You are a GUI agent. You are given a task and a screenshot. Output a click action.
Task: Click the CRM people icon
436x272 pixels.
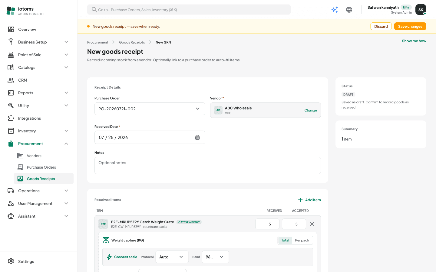tap(11, 80)
